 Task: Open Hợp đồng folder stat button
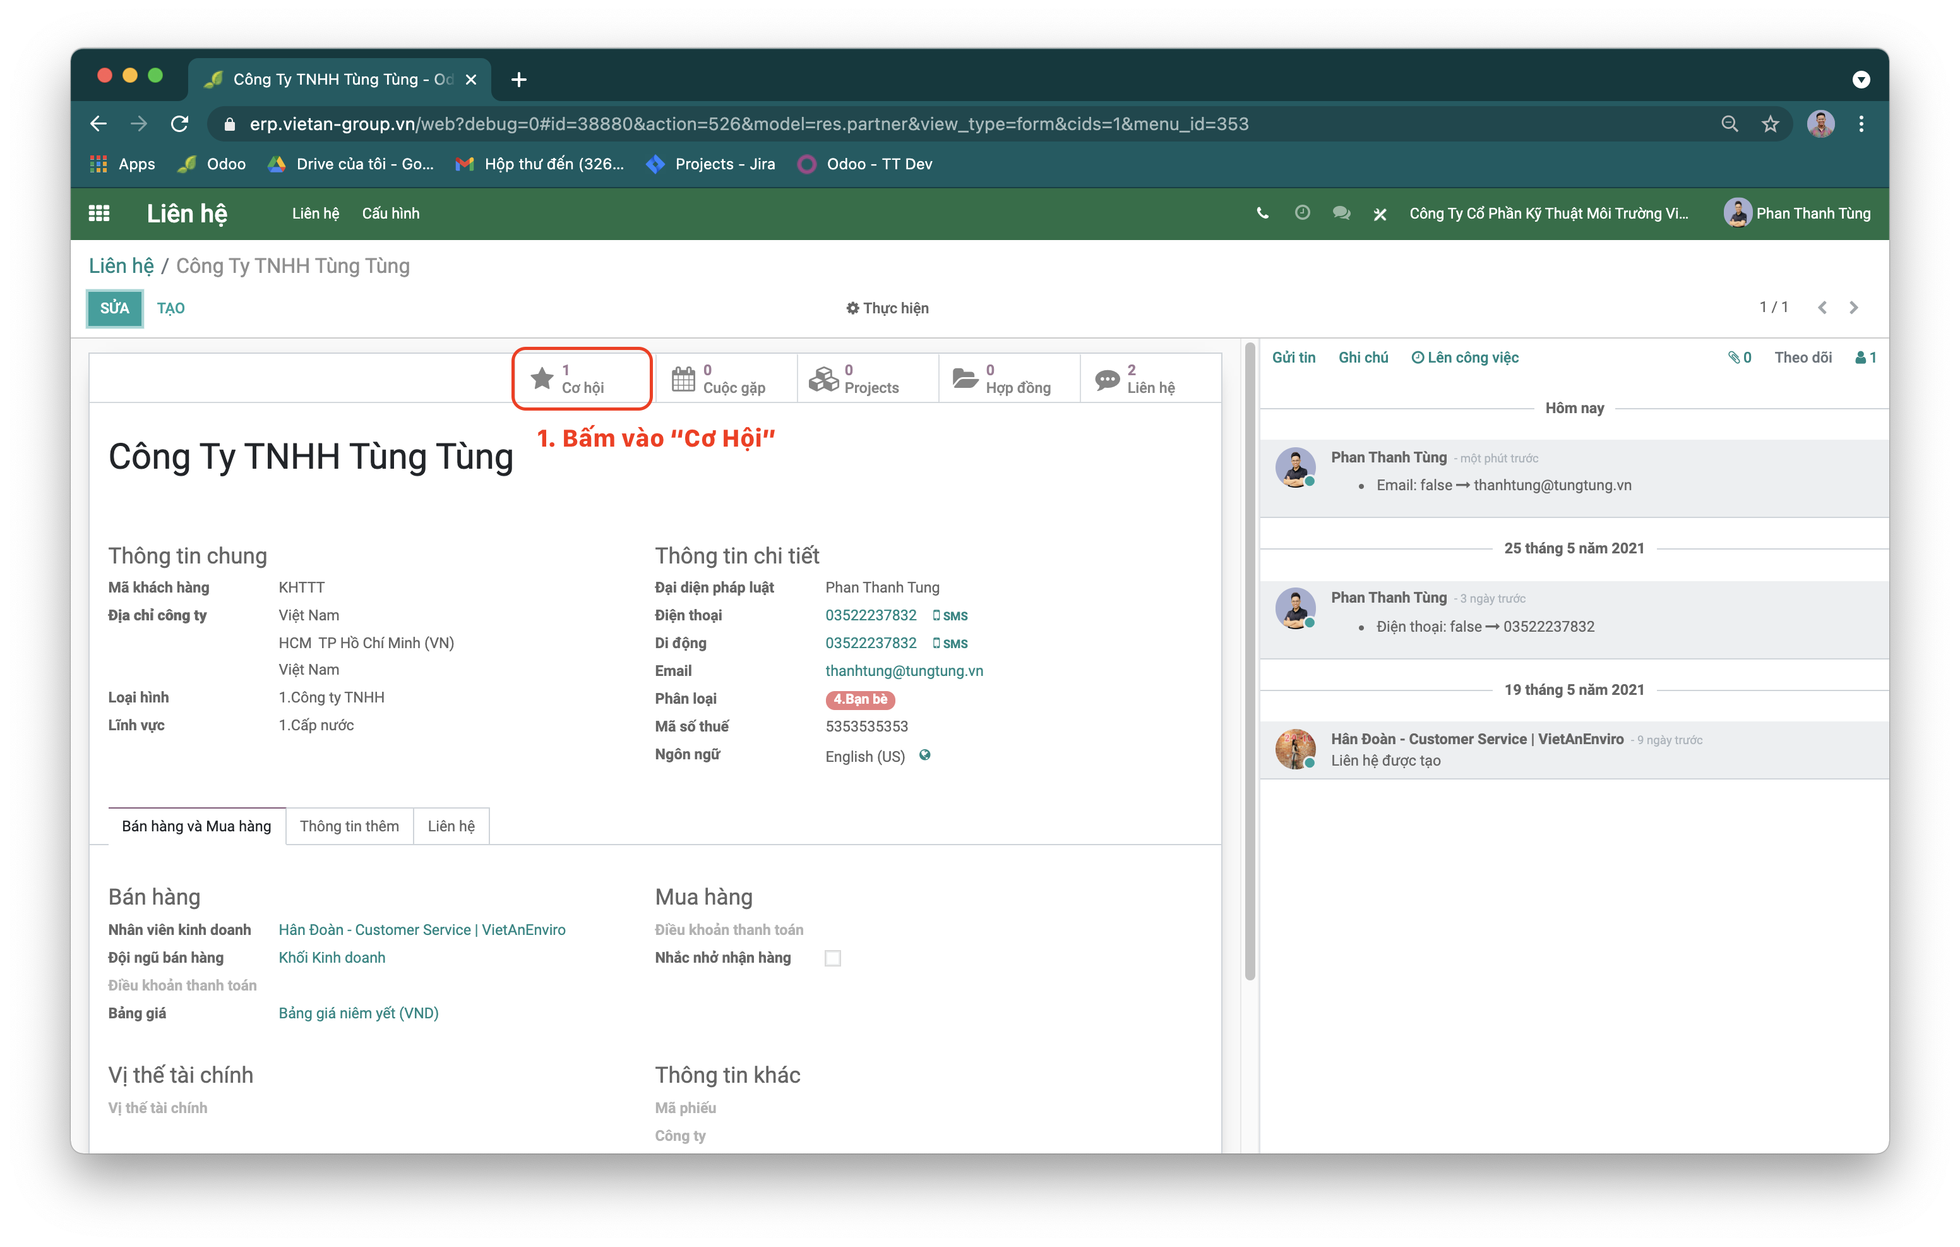(x=1008, y=379)
